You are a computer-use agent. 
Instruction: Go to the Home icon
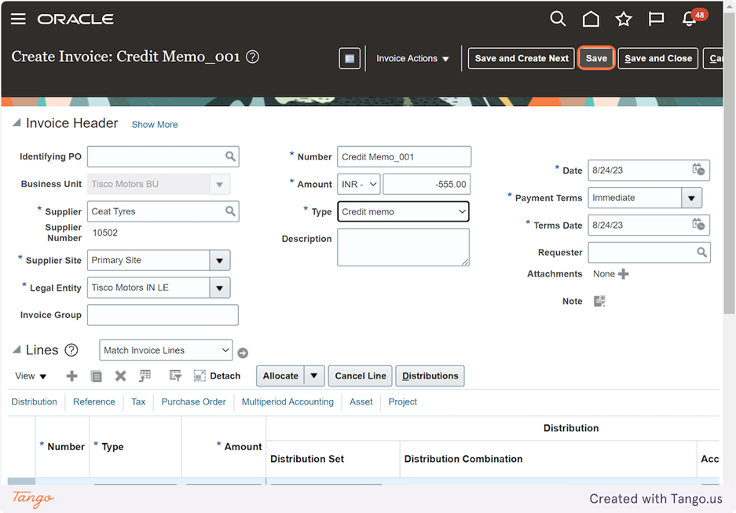(x=591, y=19)
